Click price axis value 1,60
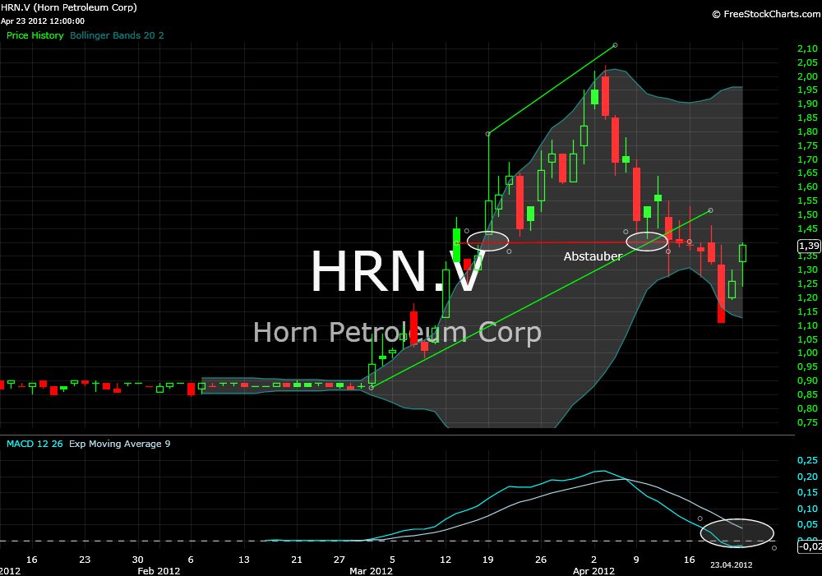 coord(807,187)
